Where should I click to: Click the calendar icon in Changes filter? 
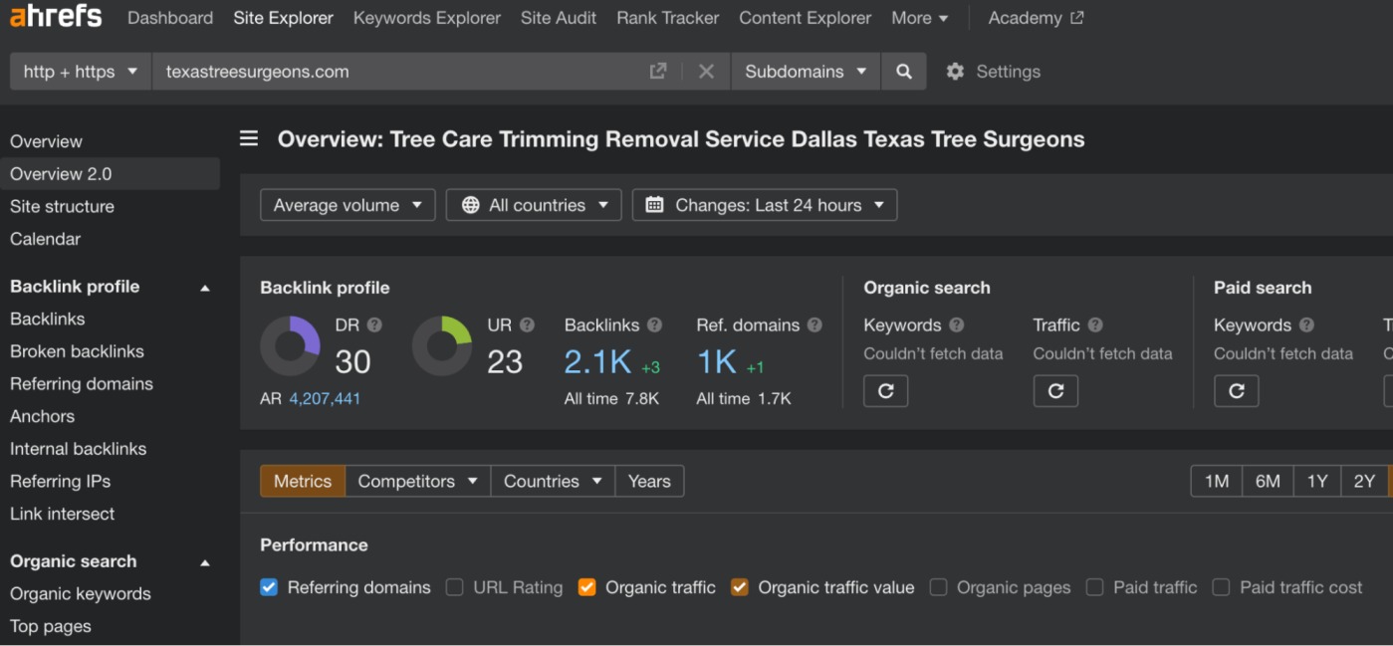pos(654,205)
